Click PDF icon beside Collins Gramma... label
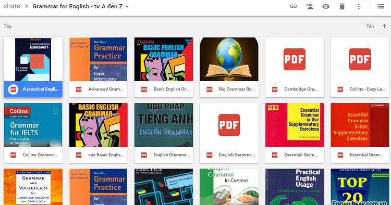 [x=13, y=155]
